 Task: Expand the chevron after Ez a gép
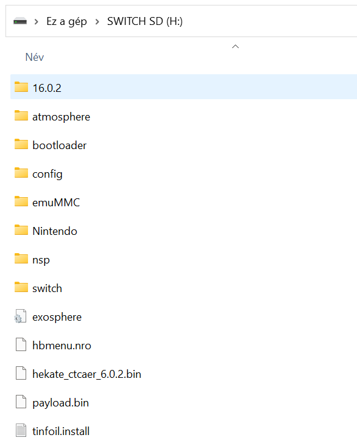click(97, 22)
